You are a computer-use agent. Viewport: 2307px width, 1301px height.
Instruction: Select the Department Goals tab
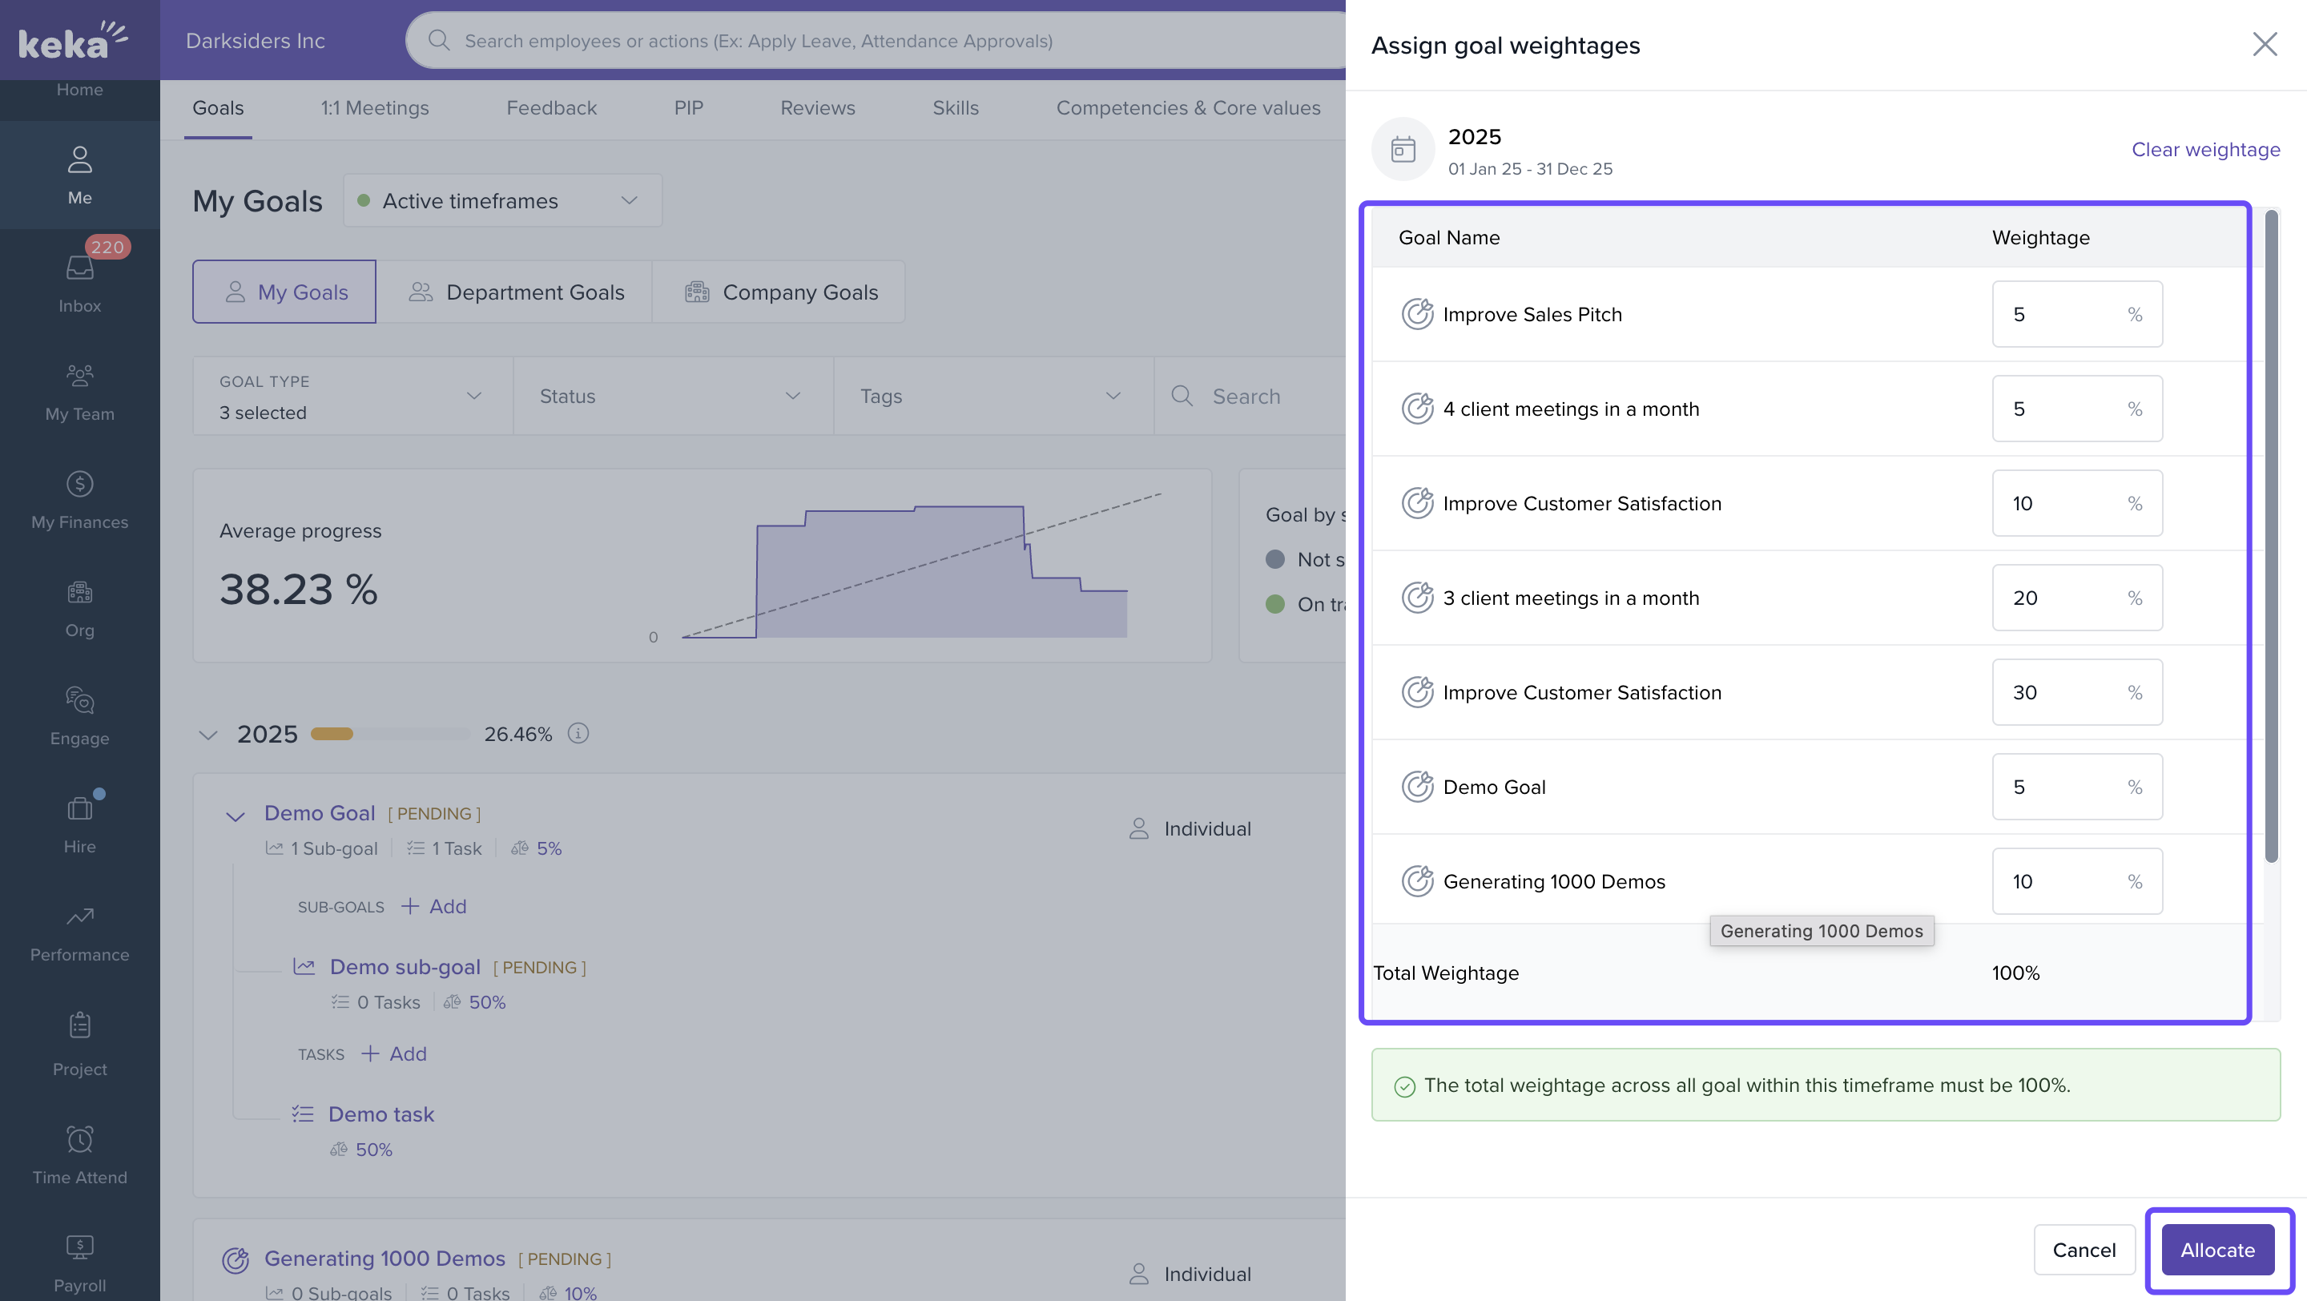pyautogui.click(x=515, y=292)
